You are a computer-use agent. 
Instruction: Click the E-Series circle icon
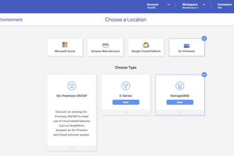click(x=126, y=86)
